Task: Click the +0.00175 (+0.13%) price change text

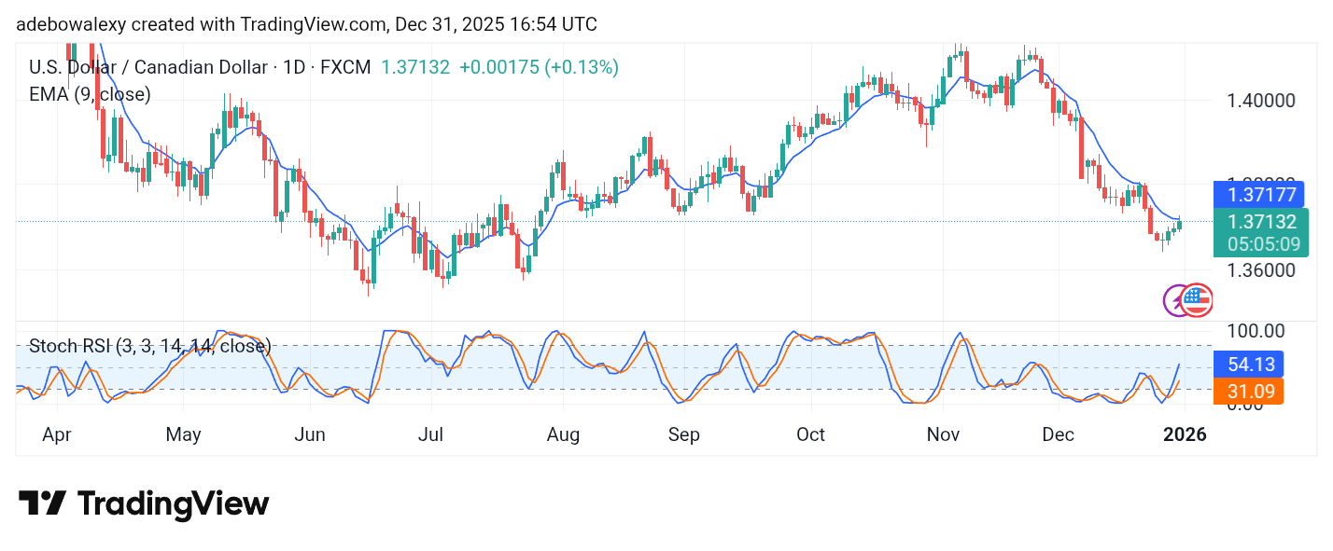Action: [539, 67]
